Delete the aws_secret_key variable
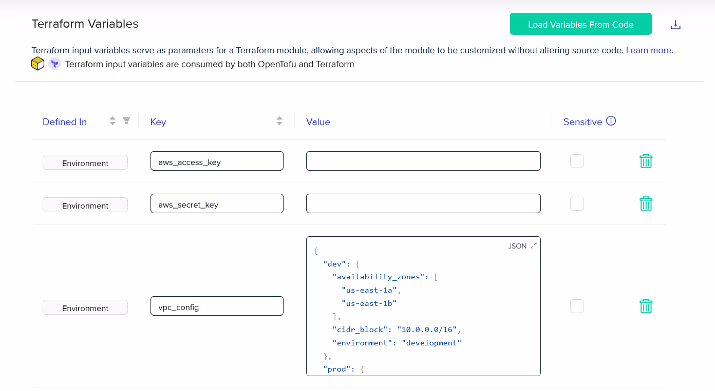The height and width of the screenshot is (391, 715). [646, 203]
